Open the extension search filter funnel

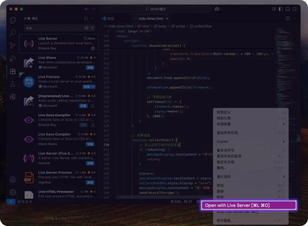[92, 28]
